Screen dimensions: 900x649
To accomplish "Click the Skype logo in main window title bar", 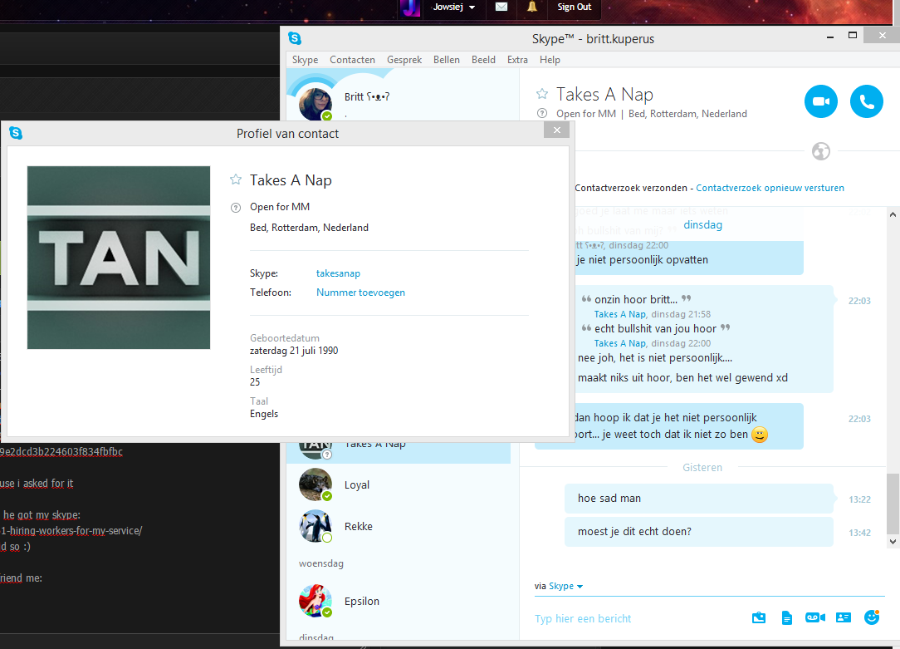I will (295, 38).
